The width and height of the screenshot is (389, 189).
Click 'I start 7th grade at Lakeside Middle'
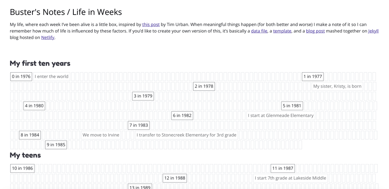pyautogui.click(x=290, y=178)
